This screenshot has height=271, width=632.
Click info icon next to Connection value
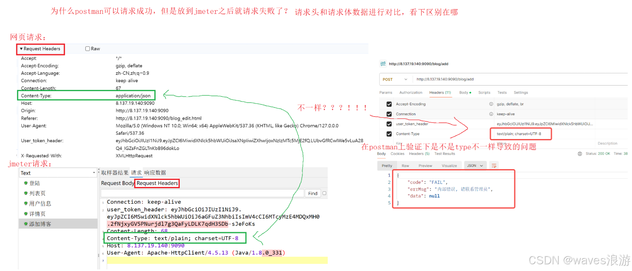click(491, 114)
